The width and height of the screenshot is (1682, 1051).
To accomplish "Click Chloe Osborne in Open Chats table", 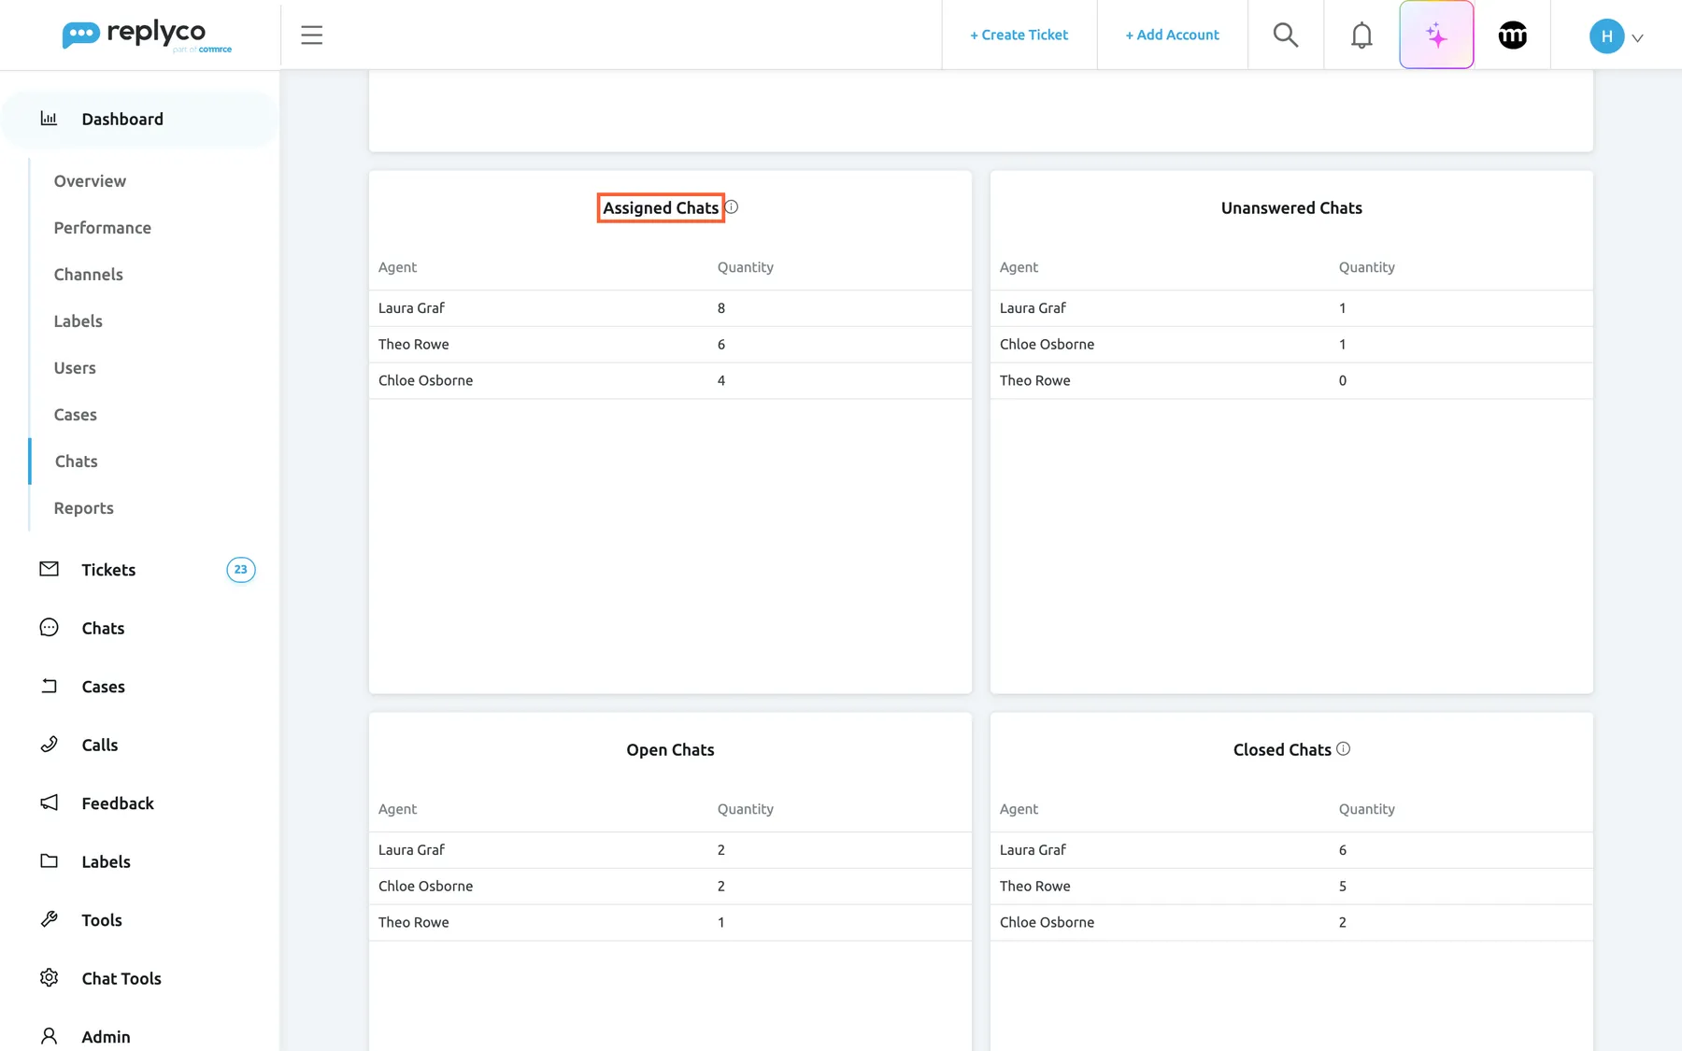I will [425, 886].
